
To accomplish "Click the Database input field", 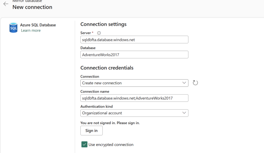I will (134, 55).
